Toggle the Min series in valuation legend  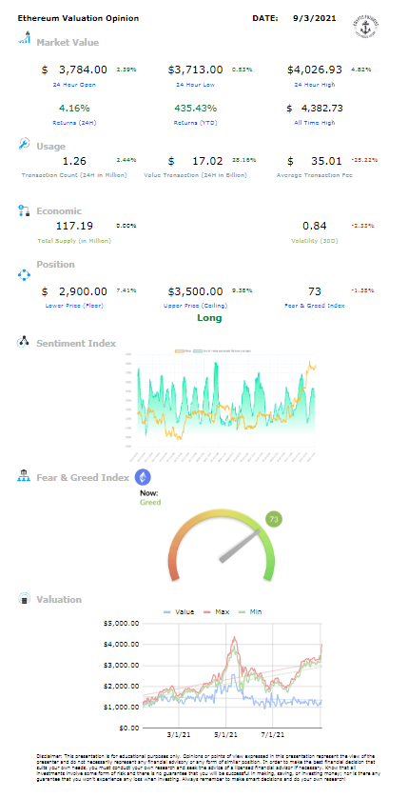point(249,611)
